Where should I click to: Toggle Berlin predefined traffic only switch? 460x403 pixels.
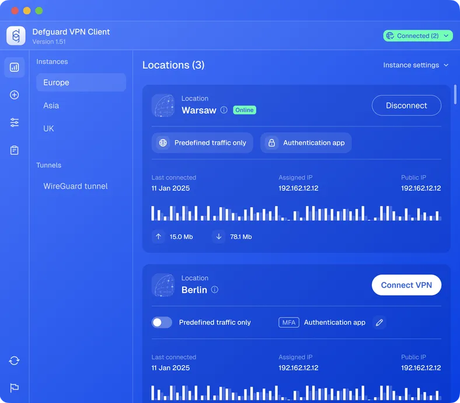(x=162, y=322)
